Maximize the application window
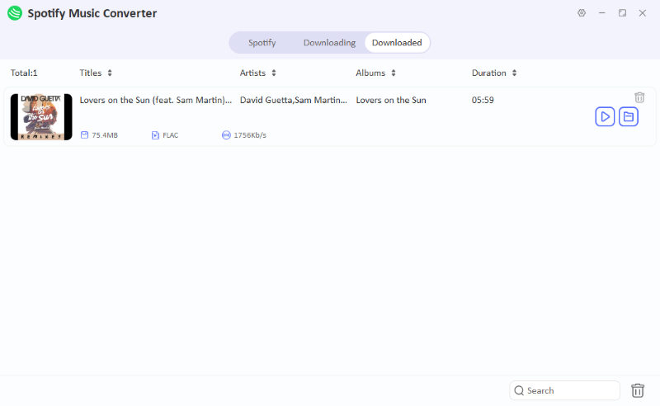660x406 pixels. pos(622,13)
